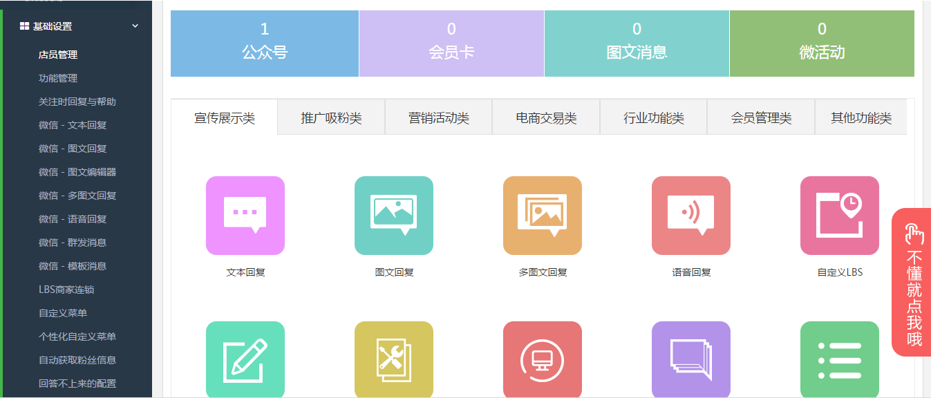Image resolution: width=931 pixels, height=398 pixels.
Task: Switch to the 推广吸粉类 tab
Action: click(x=331, y=118)
